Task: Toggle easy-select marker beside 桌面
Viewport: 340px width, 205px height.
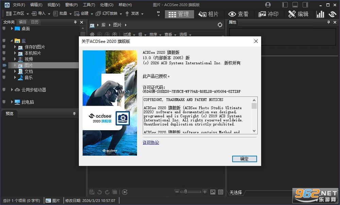Action: [4, 29]
